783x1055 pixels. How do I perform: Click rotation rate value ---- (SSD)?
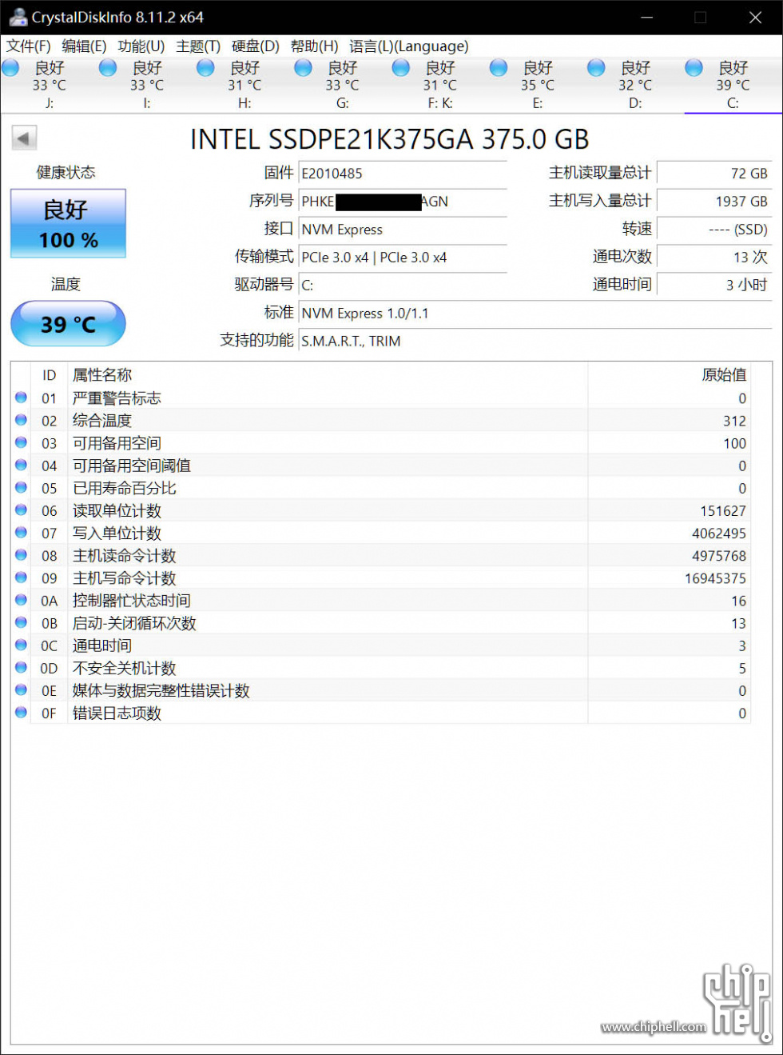[x=714, y=230]
